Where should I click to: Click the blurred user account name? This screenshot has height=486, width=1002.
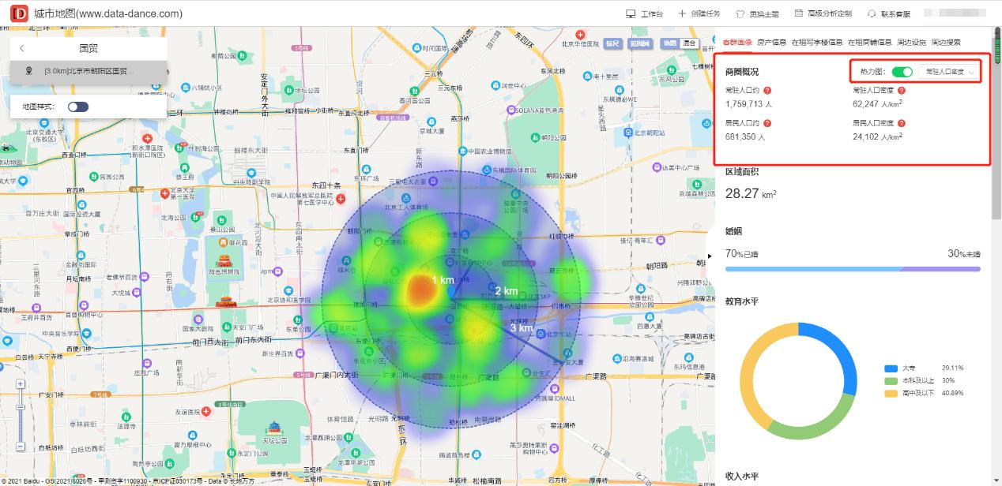[x=954, y=13]
